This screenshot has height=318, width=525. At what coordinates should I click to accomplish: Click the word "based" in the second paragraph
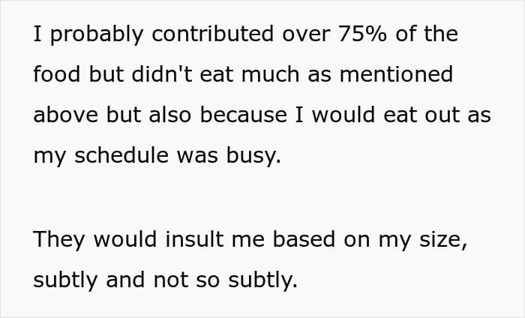[304, 239]
